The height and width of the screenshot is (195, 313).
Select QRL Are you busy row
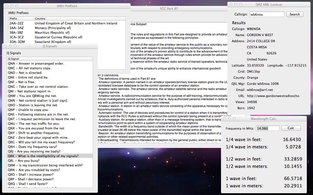50,161
